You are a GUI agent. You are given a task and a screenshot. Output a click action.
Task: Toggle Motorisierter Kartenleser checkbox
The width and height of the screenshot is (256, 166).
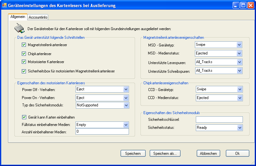24,62
